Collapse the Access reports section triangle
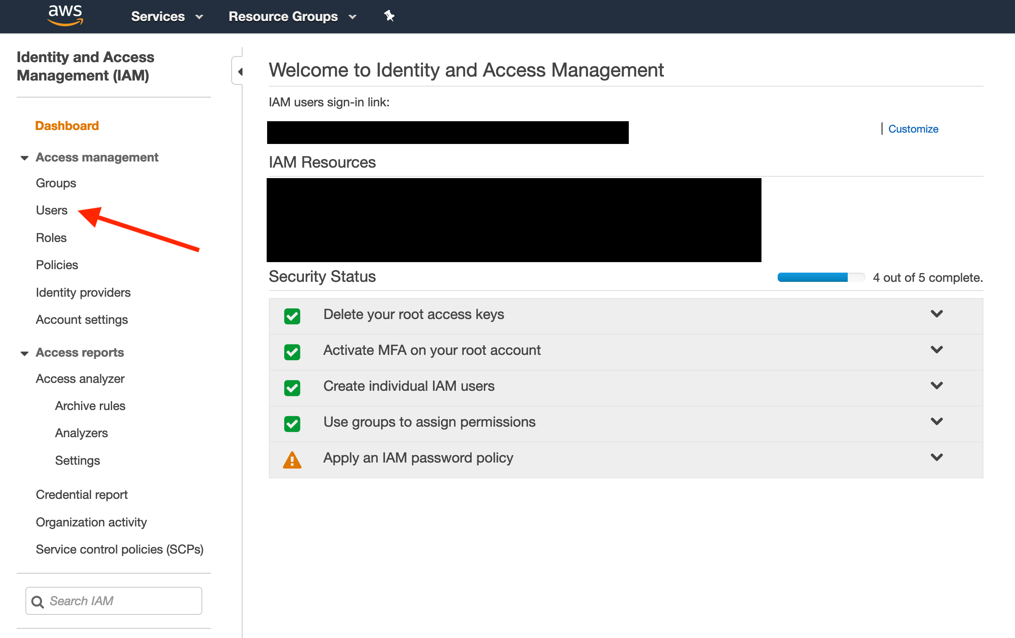 click(x=25, y=353)
